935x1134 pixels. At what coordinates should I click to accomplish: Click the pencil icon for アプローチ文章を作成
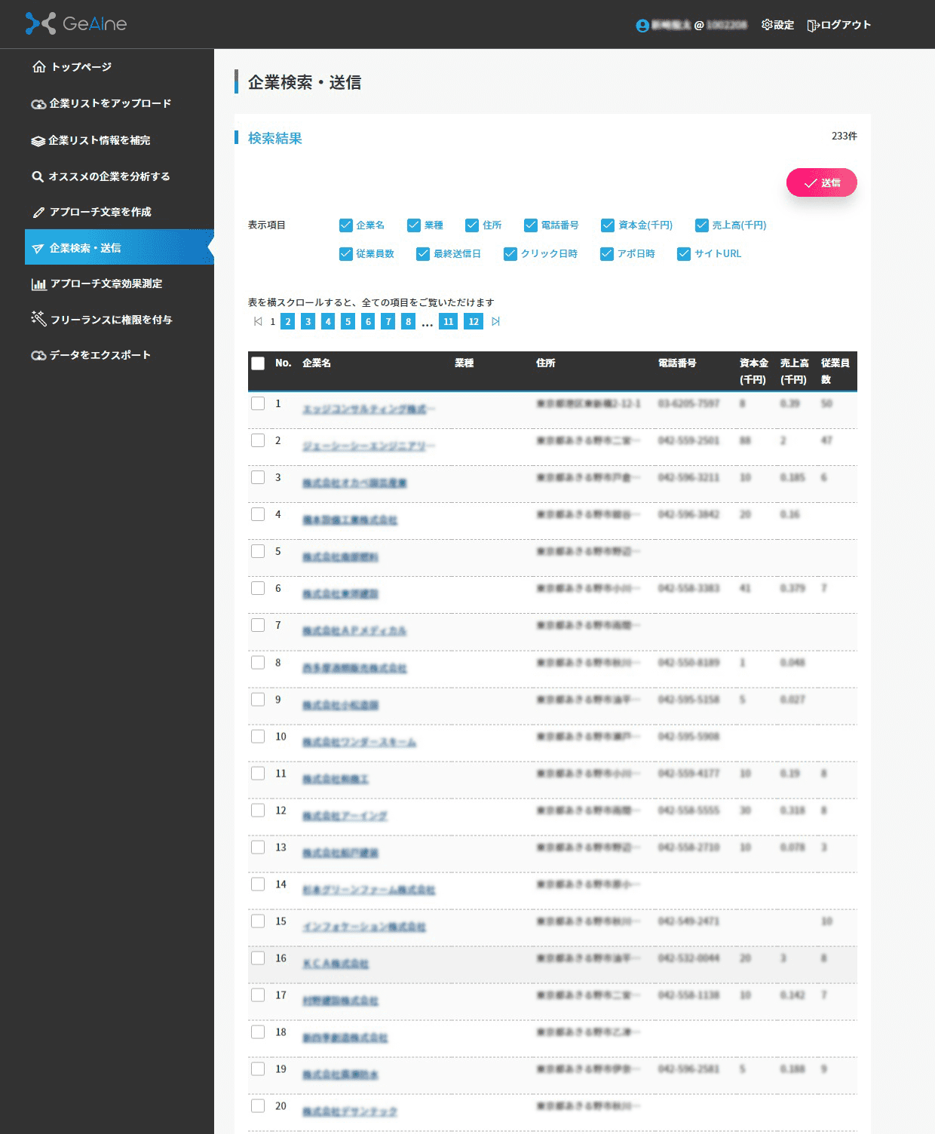pos(39,213)
